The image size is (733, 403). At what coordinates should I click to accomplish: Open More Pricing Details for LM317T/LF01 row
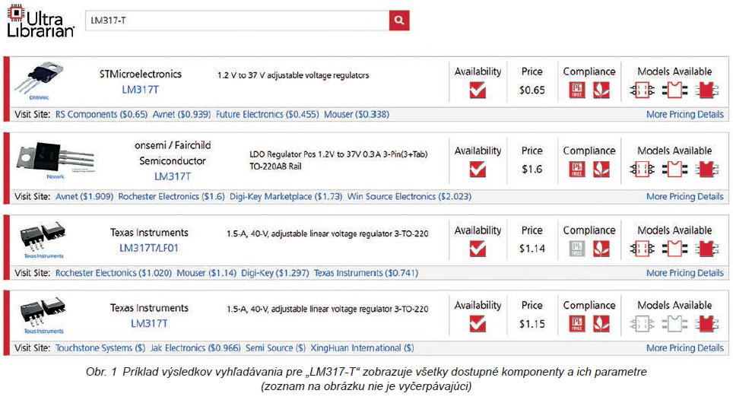(685, 272)
